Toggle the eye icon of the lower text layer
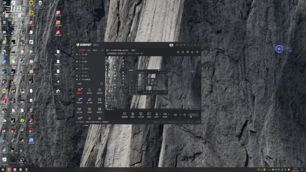Image resolution: width=306 pixels, height=172 pixels. tap(77, 76)
